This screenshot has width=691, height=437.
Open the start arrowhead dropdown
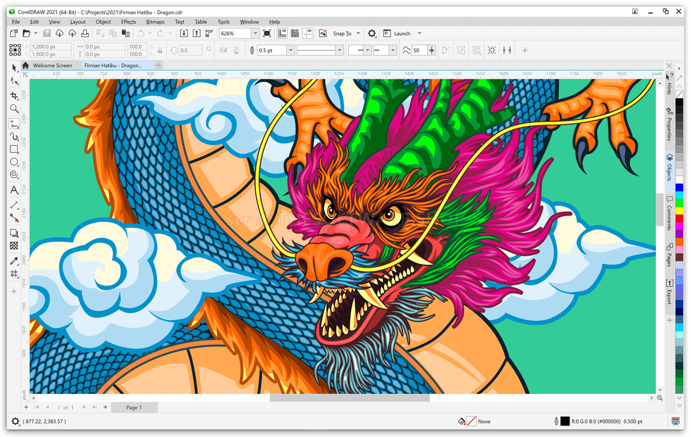click(368, 51)
